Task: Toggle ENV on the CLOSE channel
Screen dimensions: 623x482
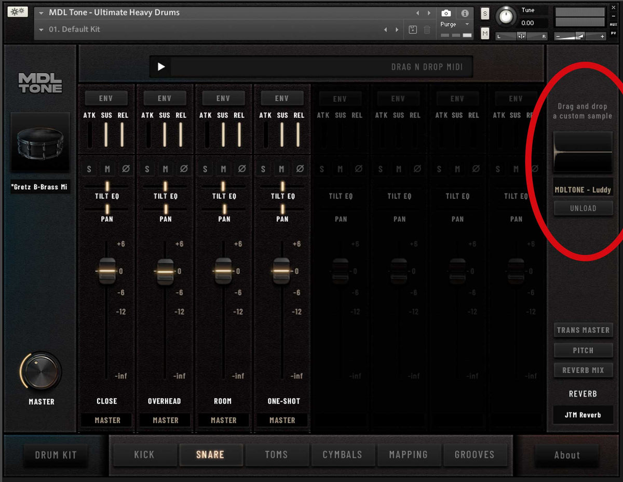Action: (106, 98)
